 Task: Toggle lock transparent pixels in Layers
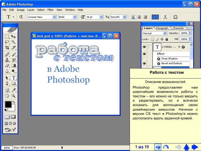coord(152,39)
